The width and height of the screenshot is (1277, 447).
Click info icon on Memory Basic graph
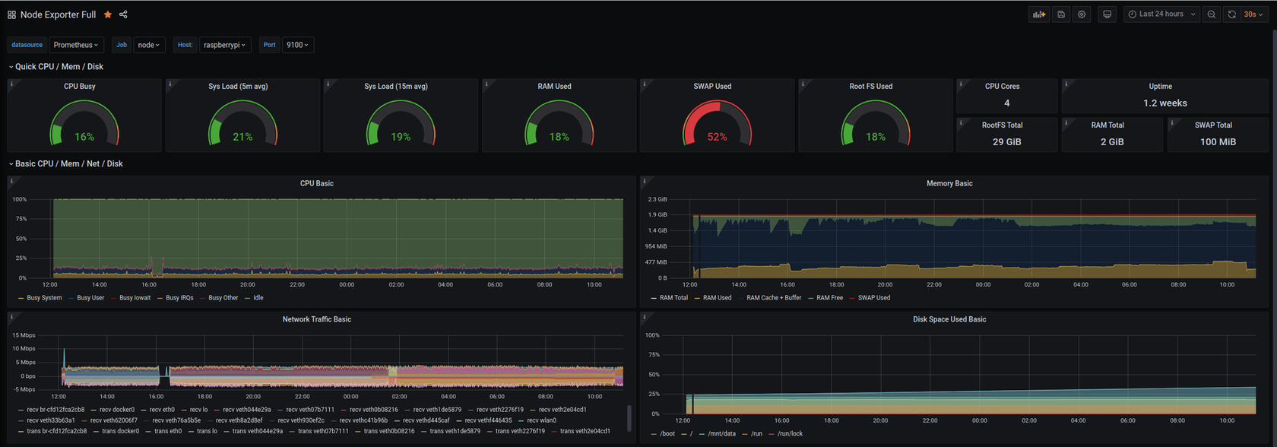[x=645, y=181]
